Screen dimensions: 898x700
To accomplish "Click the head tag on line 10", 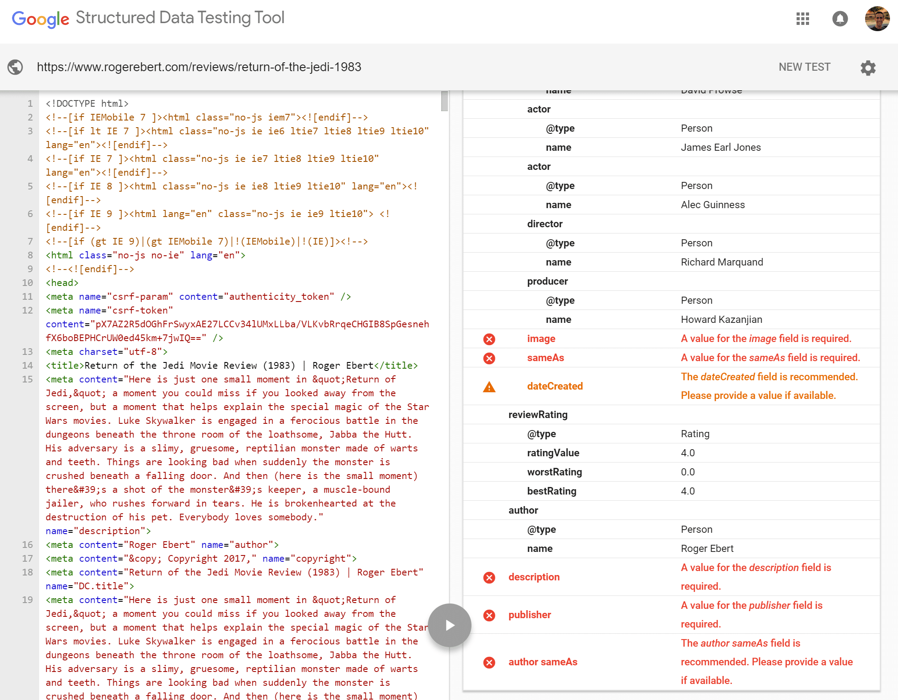I will [x=62, y=283].
